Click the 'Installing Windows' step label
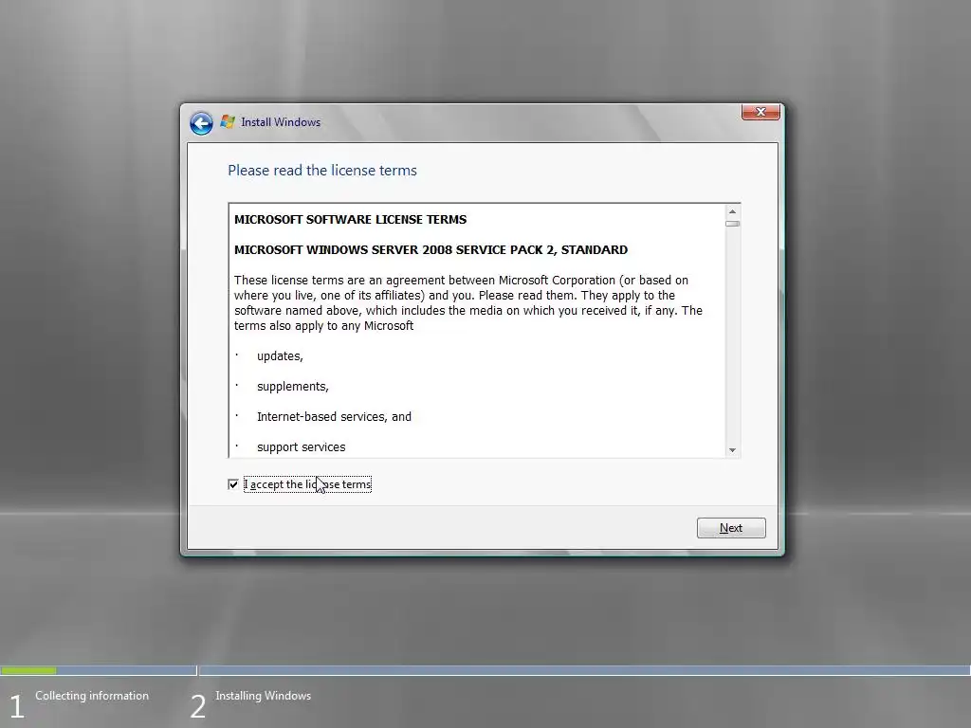 (x=264, y=696)
